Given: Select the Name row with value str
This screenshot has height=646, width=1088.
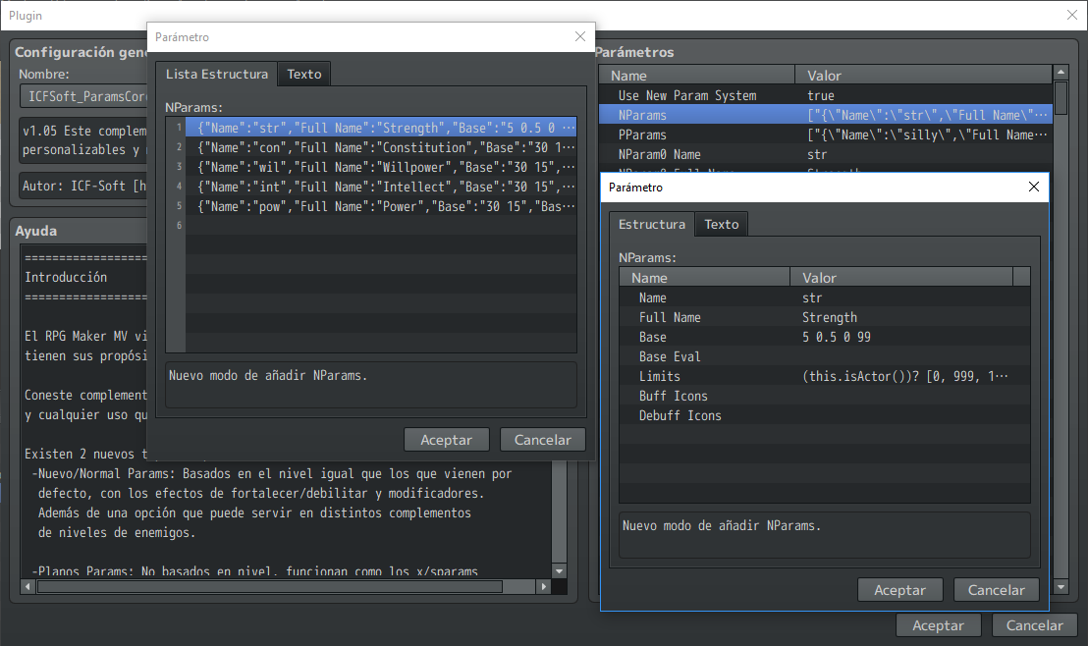Looking at the screenshot, I should (824, 297).
